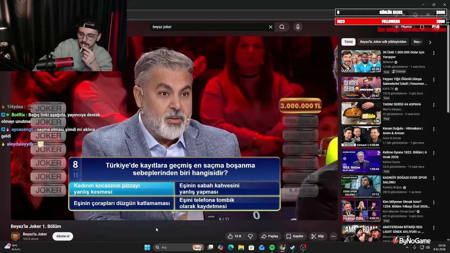Open the Outlook mail app in taskbar
Screen dimensions: 450x253
262,247
